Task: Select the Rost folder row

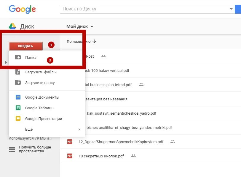Action: tap(163, 56)
